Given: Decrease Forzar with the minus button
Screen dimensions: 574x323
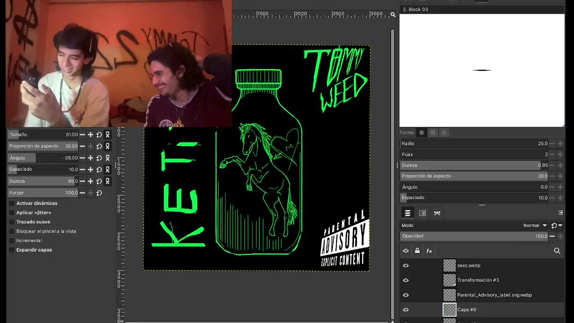Looking at the screenshot, I should [83, 193].
